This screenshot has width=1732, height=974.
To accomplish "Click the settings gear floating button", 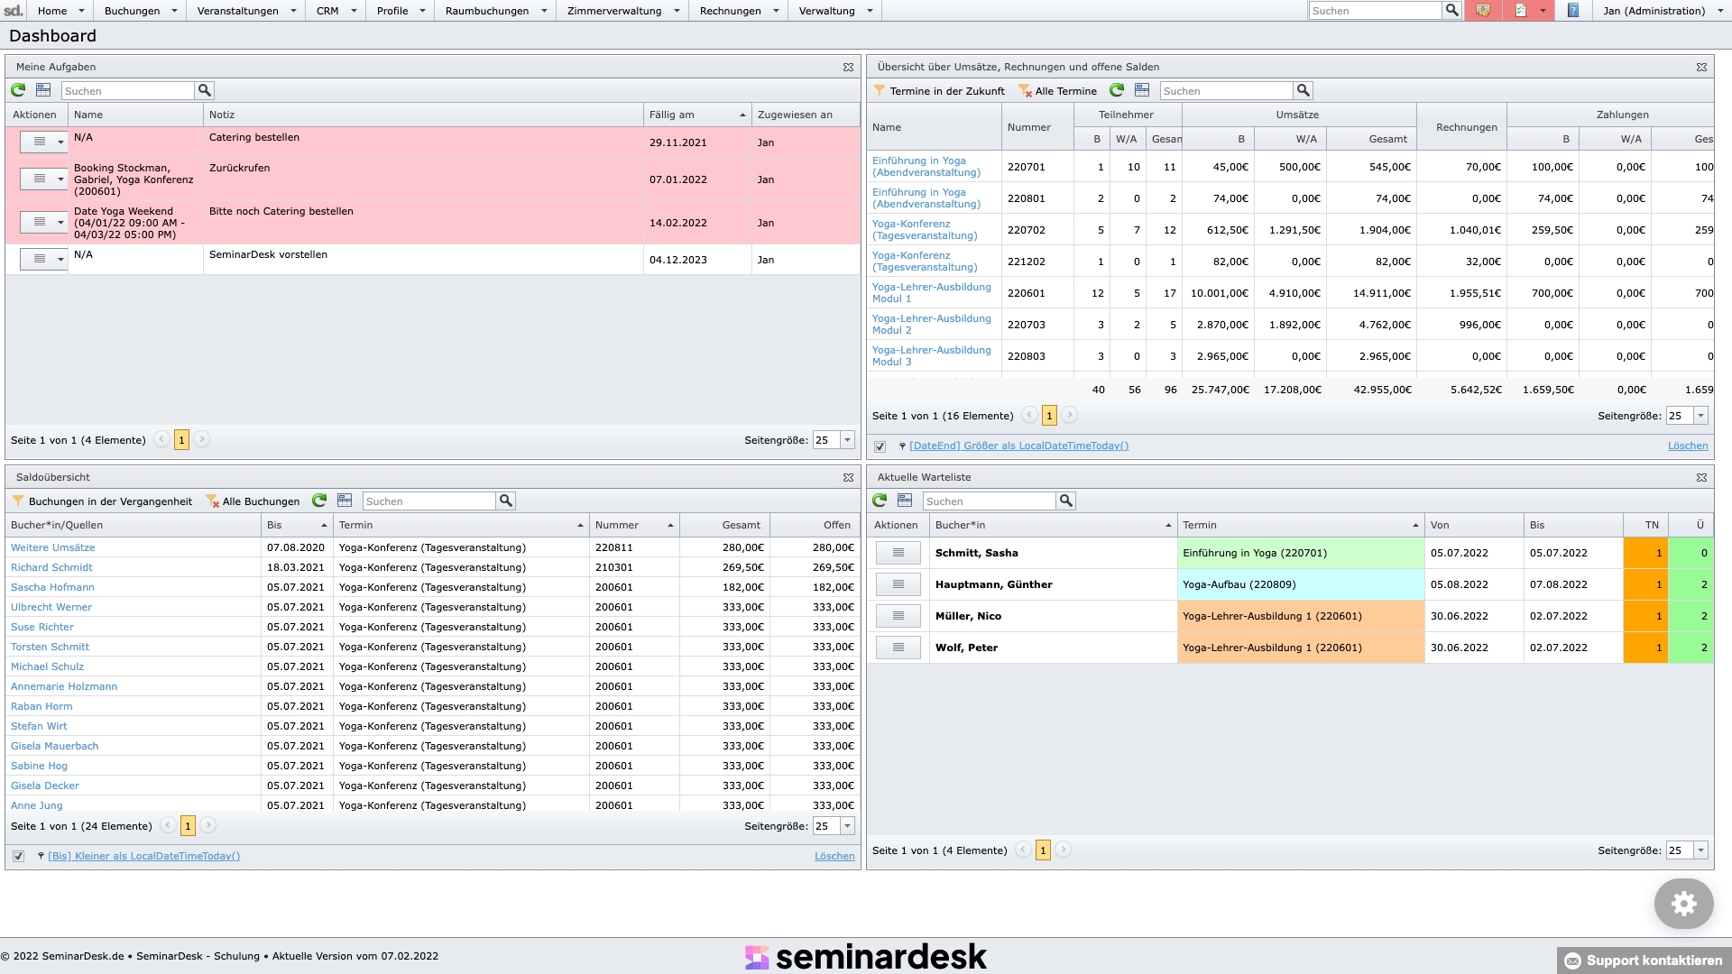I will point(1683,904).
